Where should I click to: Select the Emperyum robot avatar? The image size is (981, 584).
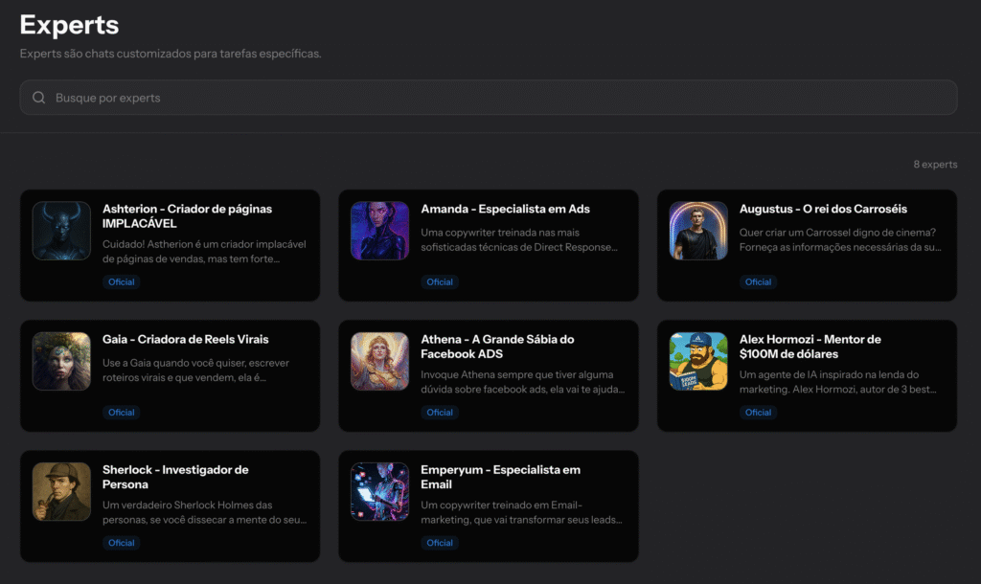tap(379, 492)
